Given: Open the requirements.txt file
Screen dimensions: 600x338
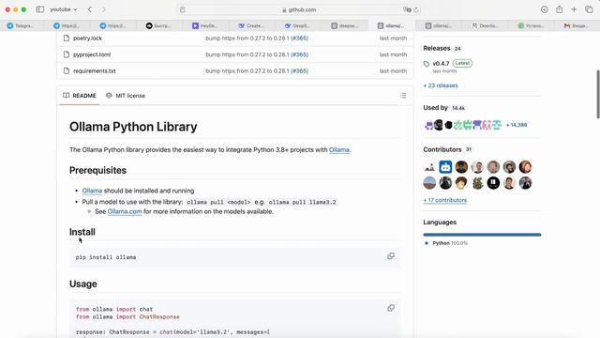Looking at the screenshot, I should (x=95, y=71).
